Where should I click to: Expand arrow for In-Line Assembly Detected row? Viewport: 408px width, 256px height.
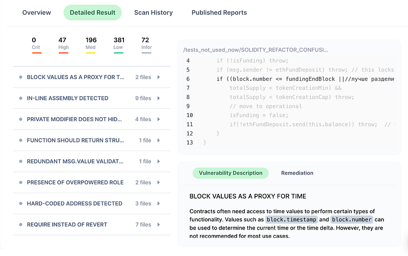point(159,98)
